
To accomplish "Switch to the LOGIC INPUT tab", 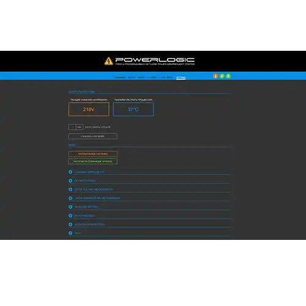I will point(166,78).
